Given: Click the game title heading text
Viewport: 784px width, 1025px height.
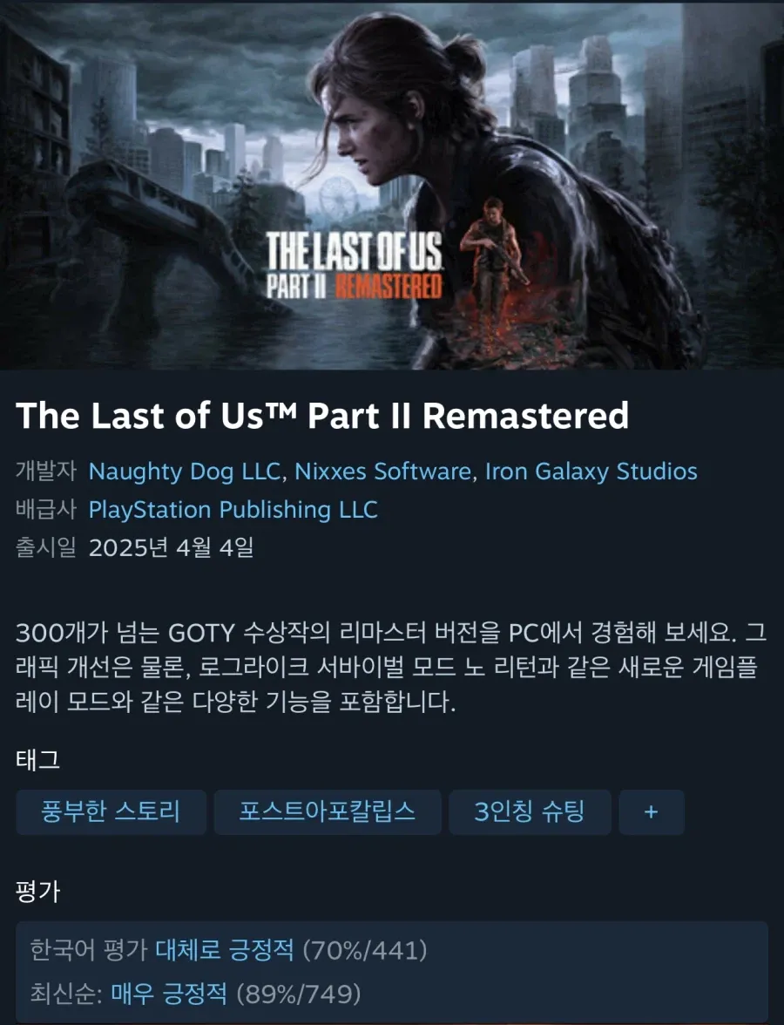Looking at the screenshot, I should click(322, 416).
